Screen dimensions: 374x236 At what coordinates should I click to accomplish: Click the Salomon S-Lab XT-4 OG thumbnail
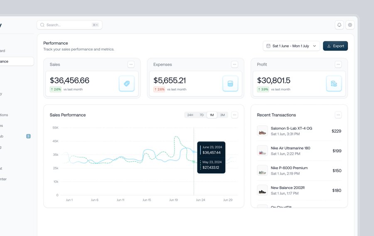click(262, 131)
